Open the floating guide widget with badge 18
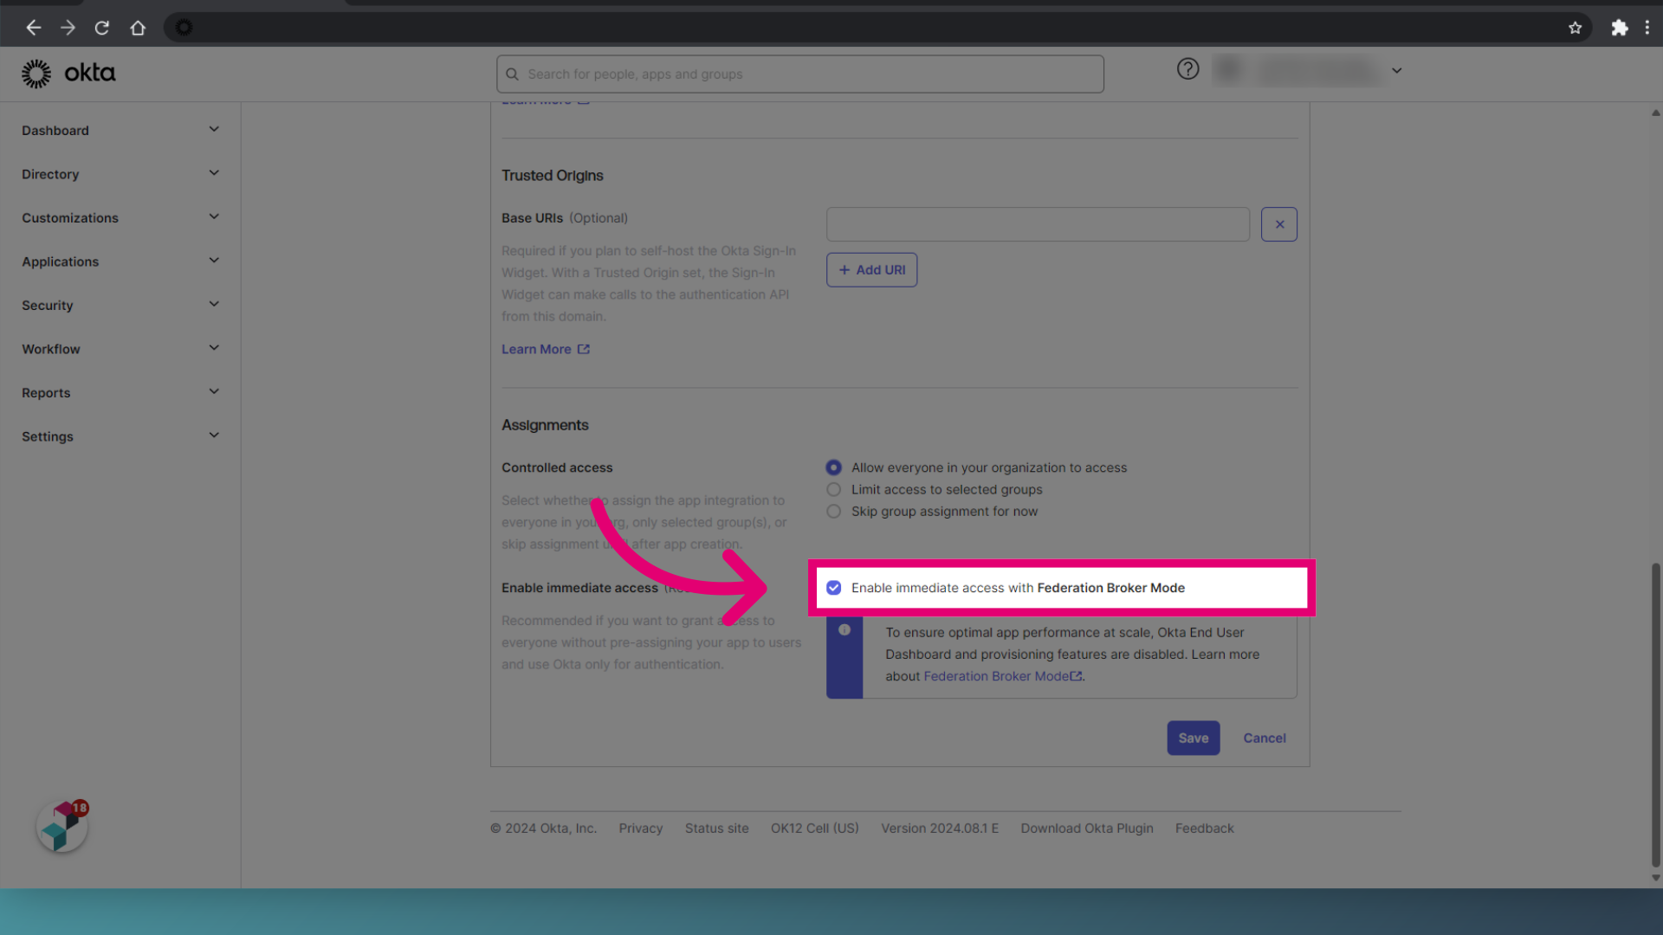The image size is (1663, 935). tap(62, 826)
